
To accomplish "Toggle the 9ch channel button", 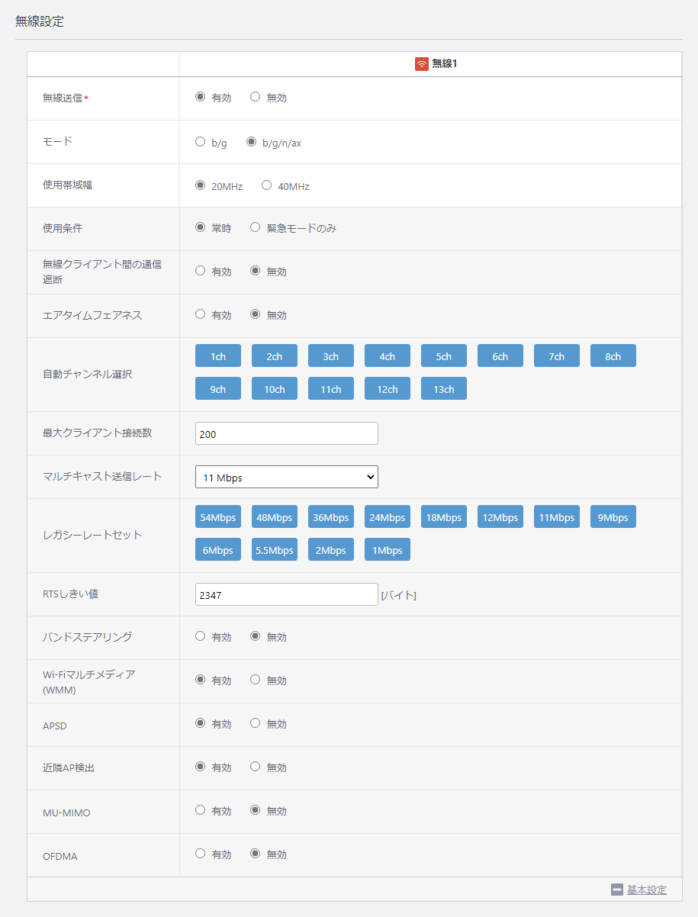I will pyautogui.click(x=218, y=388).
